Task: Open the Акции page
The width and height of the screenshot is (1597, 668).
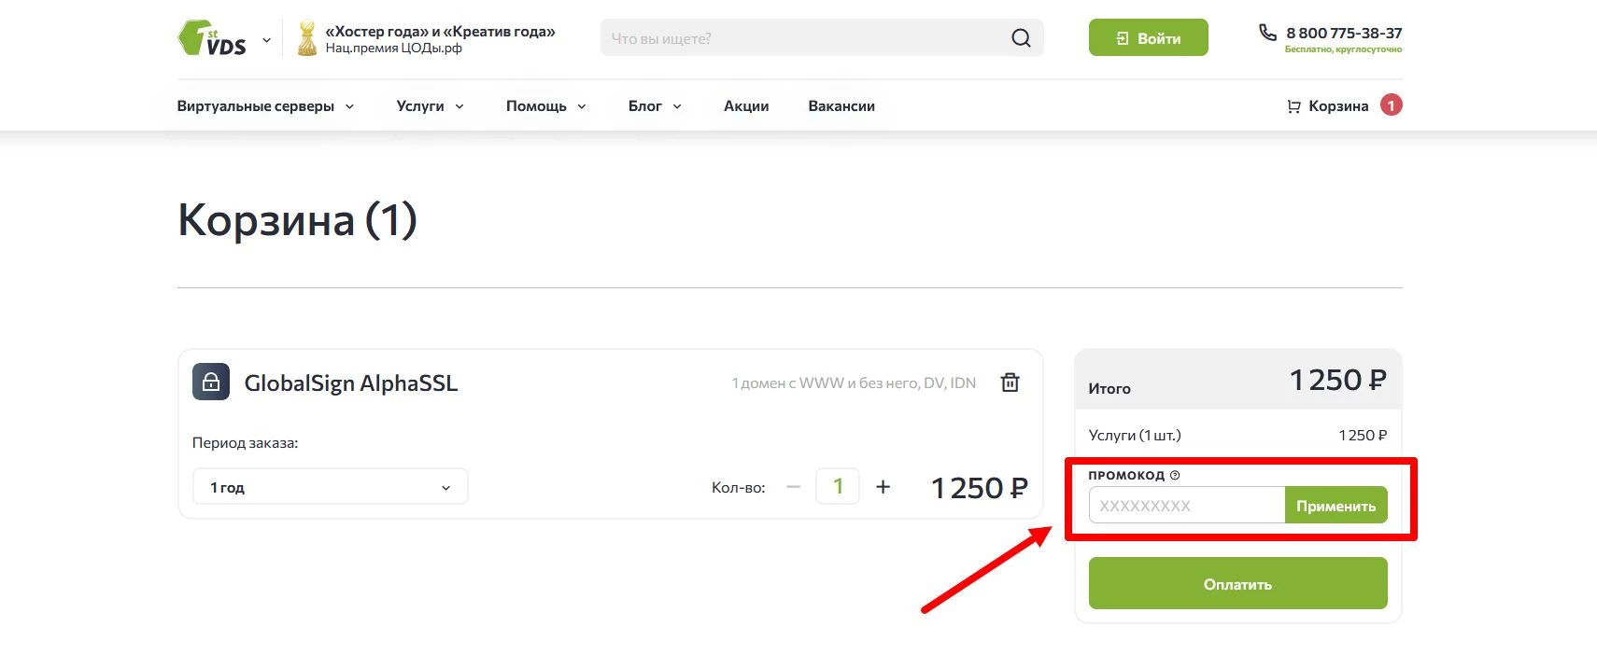Action: (x=746, y=106)
